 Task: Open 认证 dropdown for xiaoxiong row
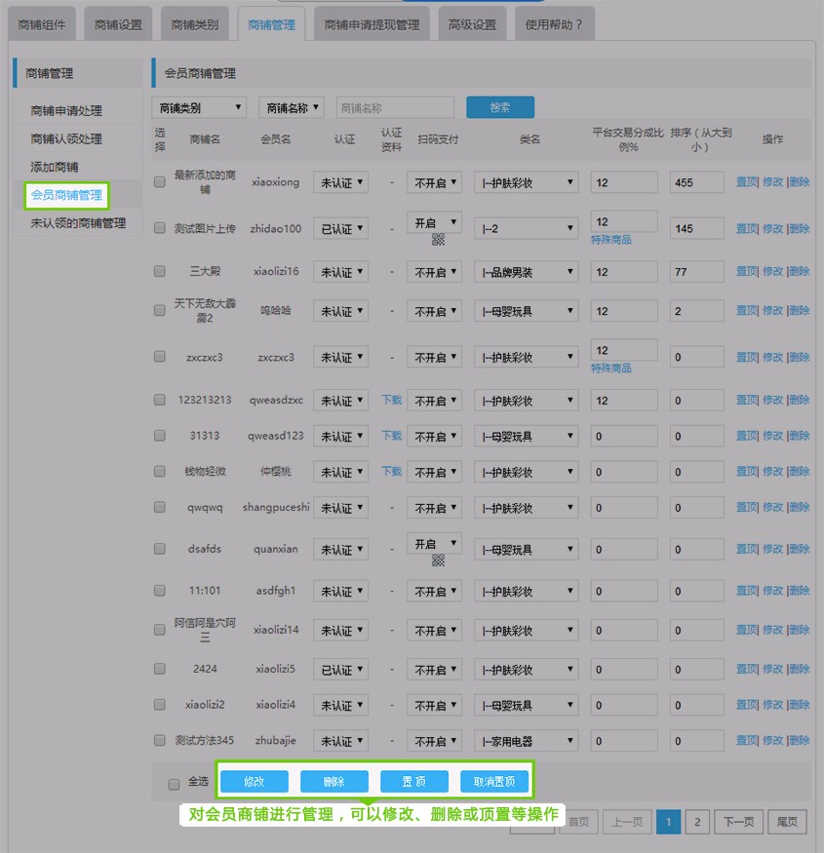click(340, 182)
